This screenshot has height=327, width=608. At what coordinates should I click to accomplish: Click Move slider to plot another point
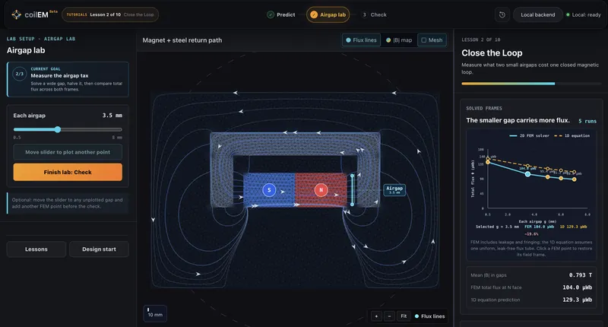coord(68,152)
